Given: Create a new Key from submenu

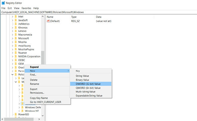Looking at the screenshot, I should (91, 71).
